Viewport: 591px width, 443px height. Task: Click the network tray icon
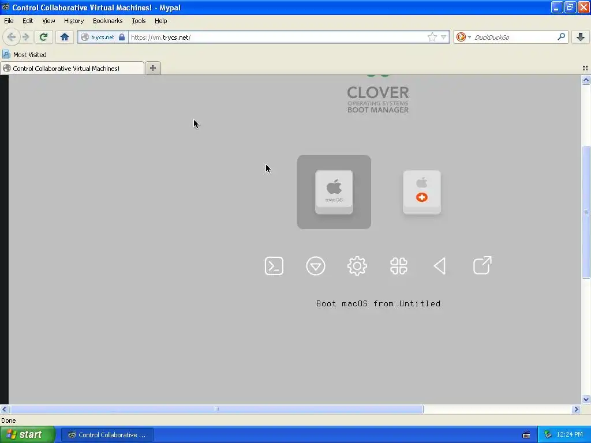tap(548, 435)
